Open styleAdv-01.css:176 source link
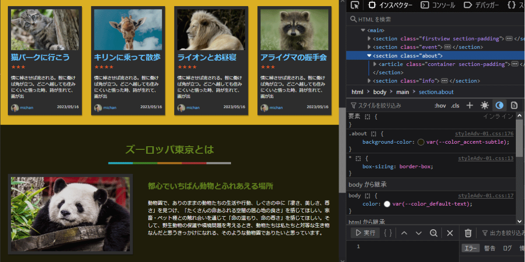Image resolution: width=525 pixels, height=262 pixels. coord(484,134)
